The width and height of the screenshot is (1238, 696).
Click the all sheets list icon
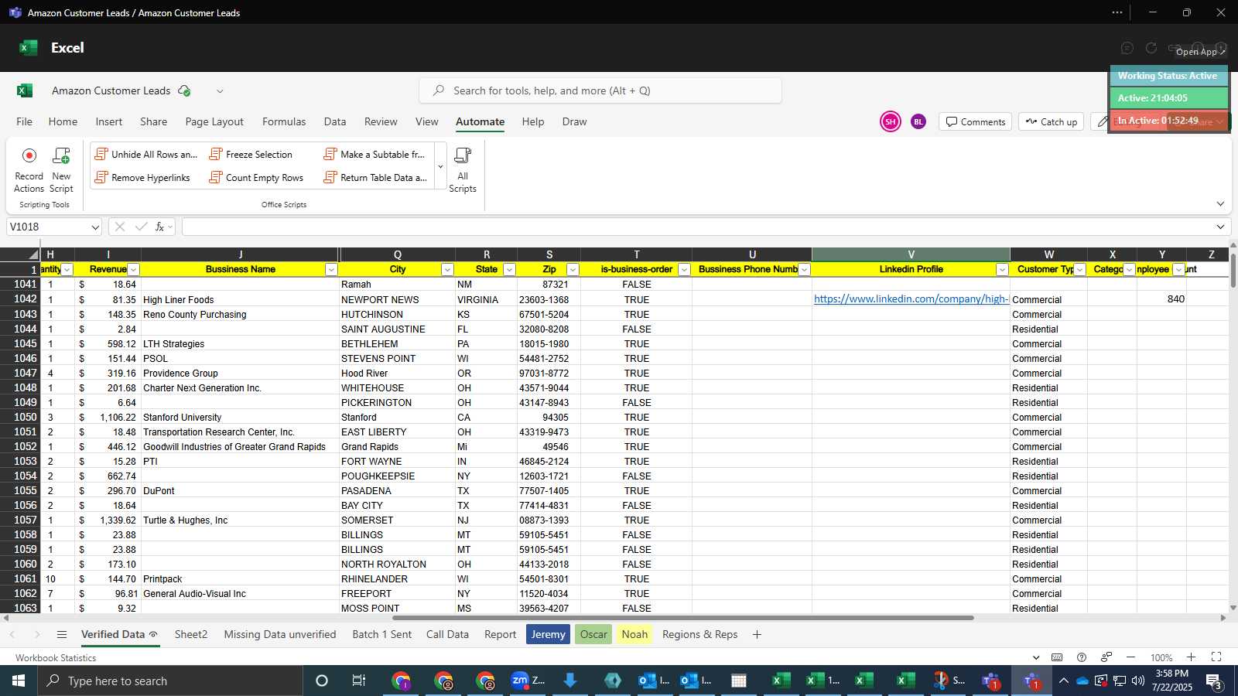tap(62, 635)
